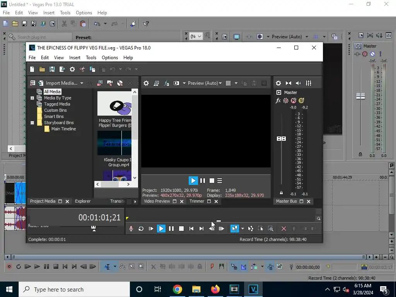This screenshot has height=297, width=396.
Task: Click Rate slider handle below timecode
Action: click(94, 228)
